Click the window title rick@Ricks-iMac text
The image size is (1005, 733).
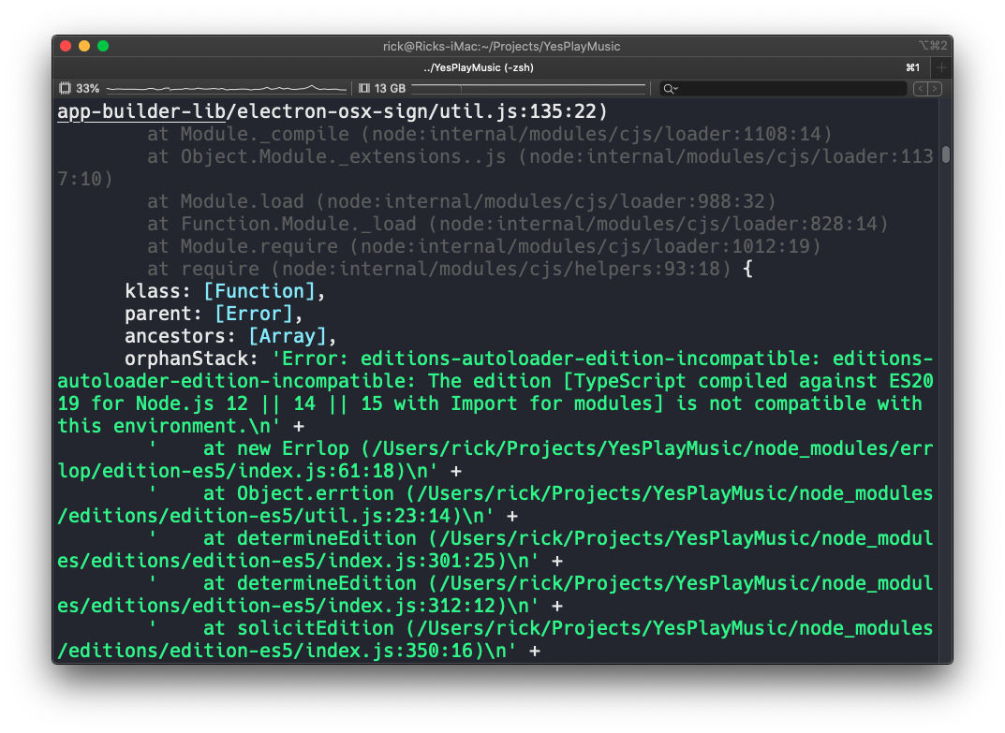pyautogui.click(x=501, y=46)
